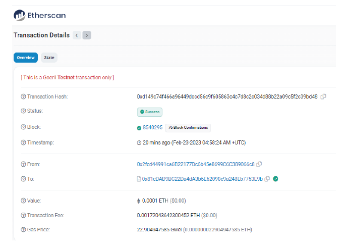Open the To contract address 0x81cDAD9 link
The height and width of the screenshot is (248, 346).
click(202, 179)
